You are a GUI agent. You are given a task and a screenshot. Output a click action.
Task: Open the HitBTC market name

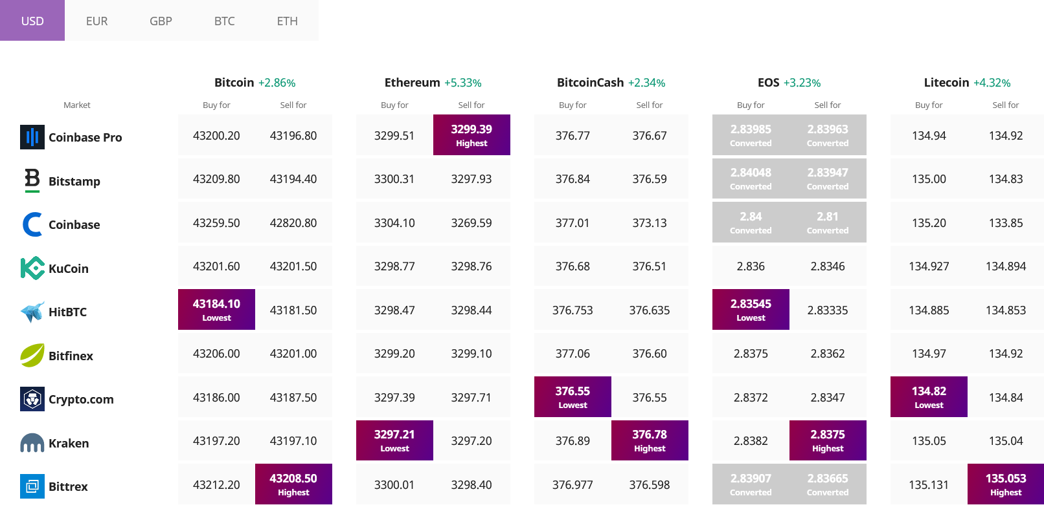click(x=67, y=312)
